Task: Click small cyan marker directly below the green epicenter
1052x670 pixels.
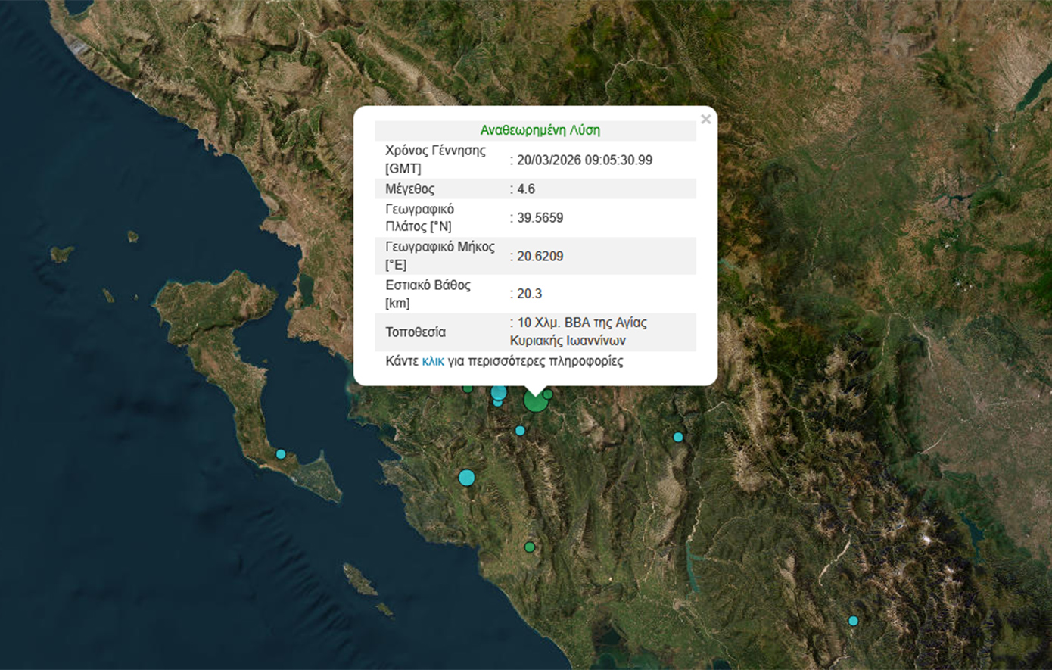Action: (520, 431)
